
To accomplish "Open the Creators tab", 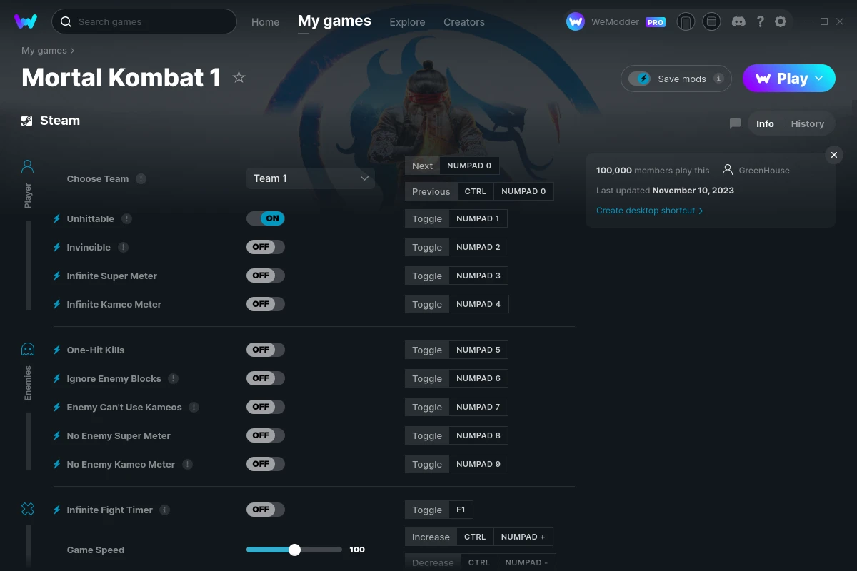I will (x=464, y=22).
